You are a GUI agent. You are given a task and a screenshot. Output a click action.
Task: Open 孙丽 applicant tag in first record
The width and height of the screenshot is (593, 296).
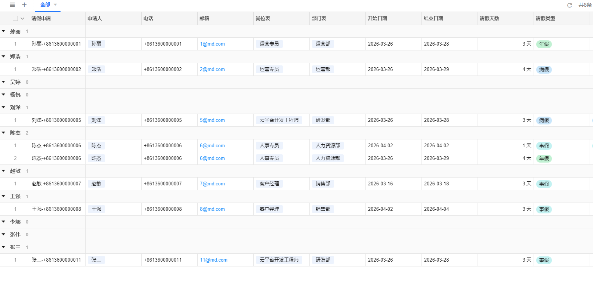pos(96,44)
